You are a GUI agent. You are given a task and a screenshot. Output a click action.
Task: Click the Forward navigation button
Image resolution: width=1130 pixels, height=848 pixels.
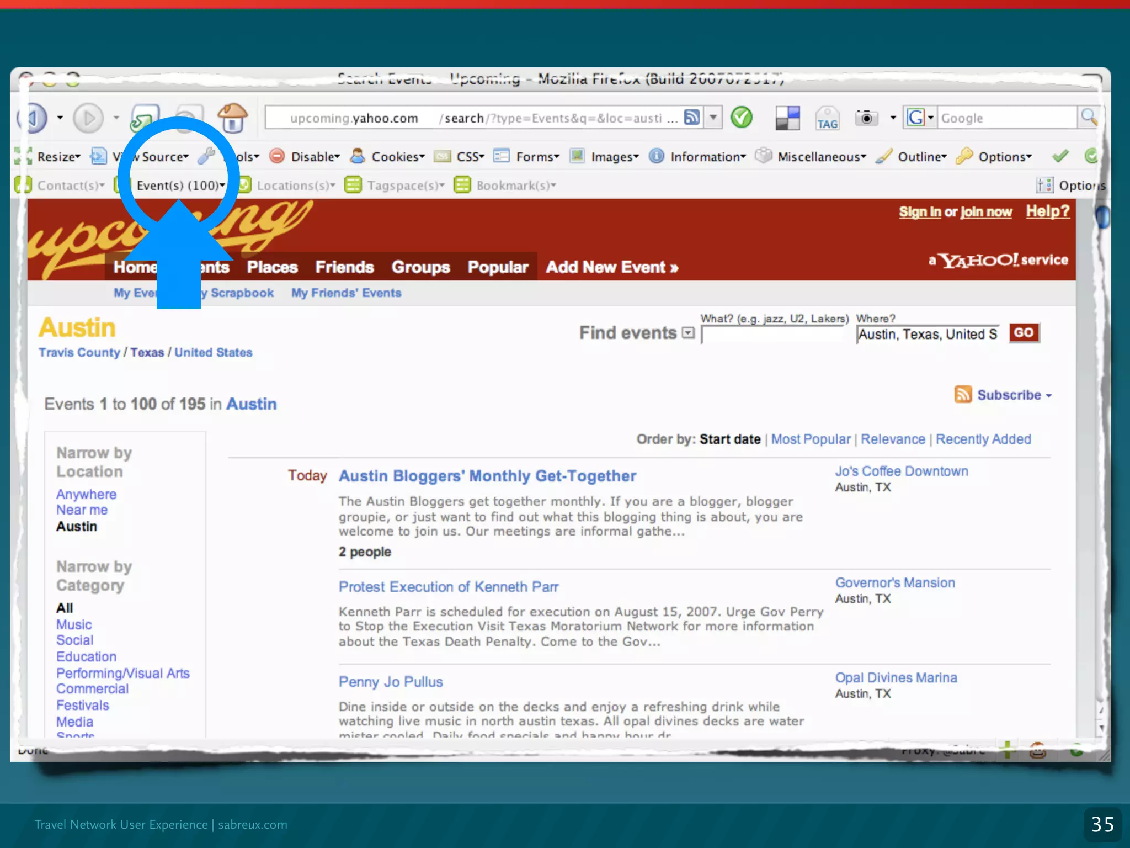tap(88, 118)
